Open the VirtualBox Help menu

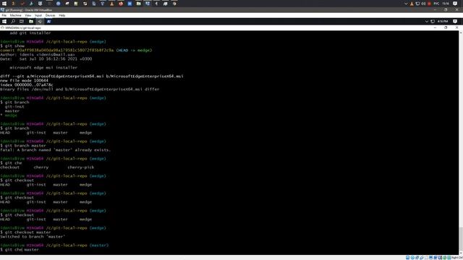pos(62,15)
